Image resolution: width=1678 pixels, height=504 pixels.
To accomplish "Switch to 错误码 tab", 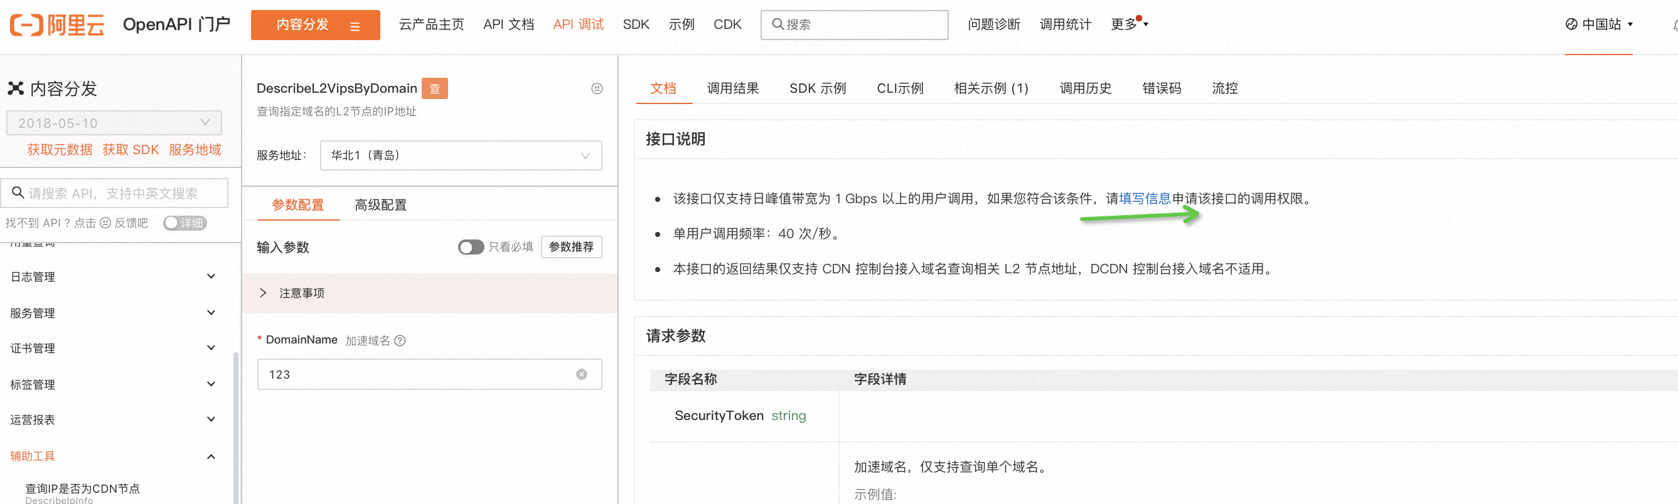I will click(1162, 88).
